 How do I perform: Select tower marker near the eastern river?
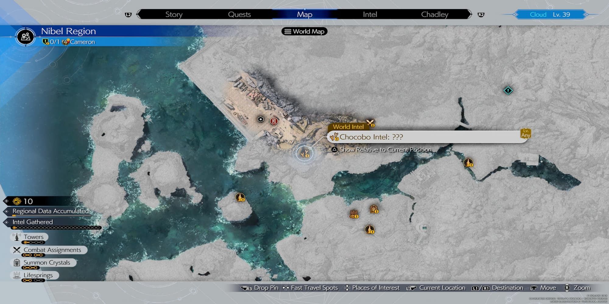coord(468,163)
